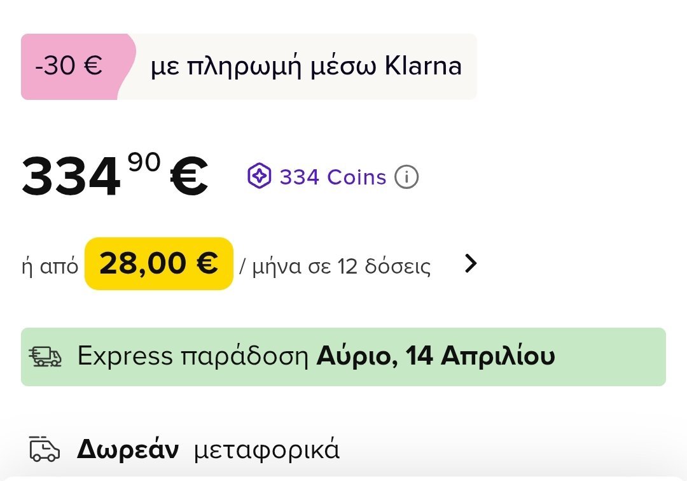Click the delivery date "Αύριο, 14 Απριλίου"

(x=436, y=356)
